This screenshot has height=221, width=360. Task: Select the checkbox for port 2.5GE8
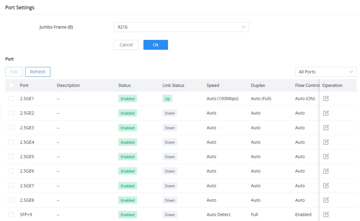11,200
